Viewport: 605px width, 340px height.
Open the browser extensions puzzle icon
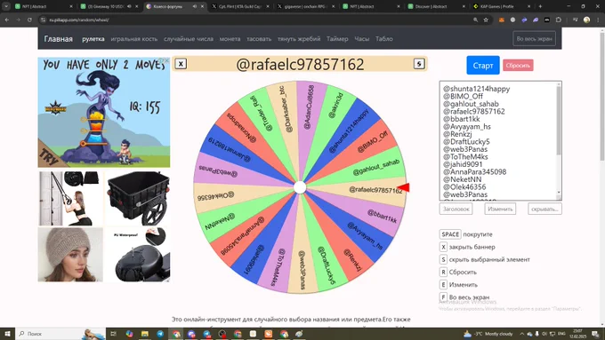pyautogui.click(x=559, y=20)
